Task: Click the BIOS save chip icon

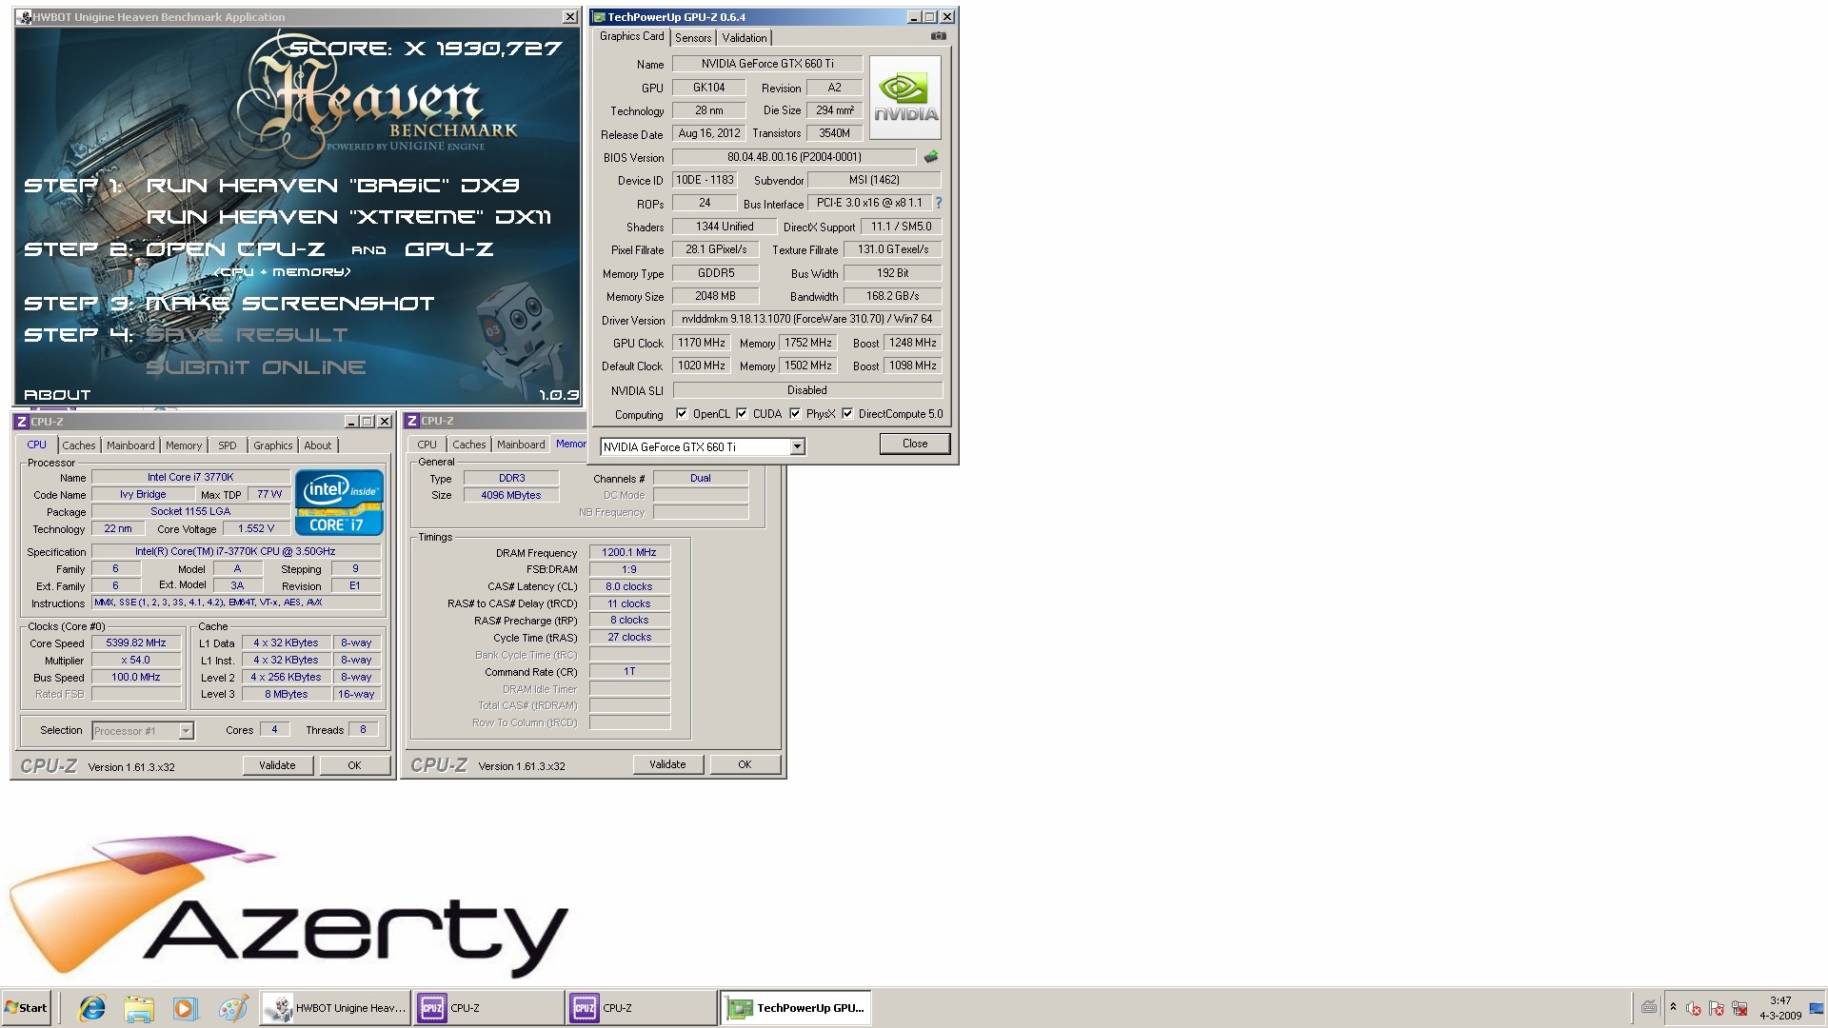Action: tap(931, 157)
